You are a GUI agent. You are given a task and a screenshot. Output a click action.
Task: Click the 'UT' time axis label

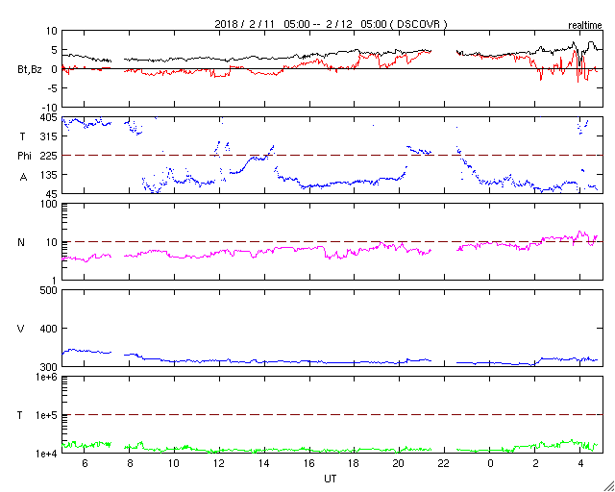pos(331,480)
